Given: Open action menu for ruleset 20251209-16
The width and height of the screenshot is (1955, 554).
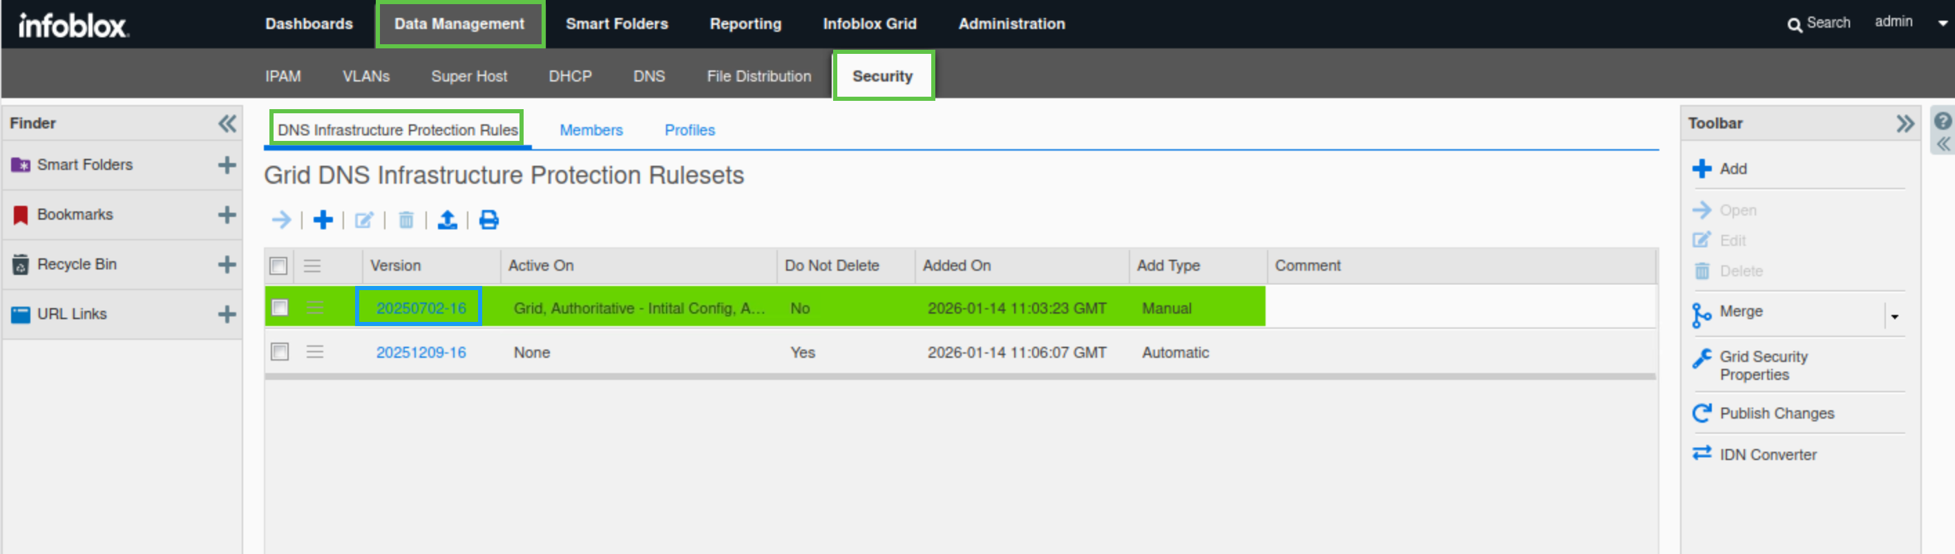Looking at the screenshot, I should [x=315, y=352].
